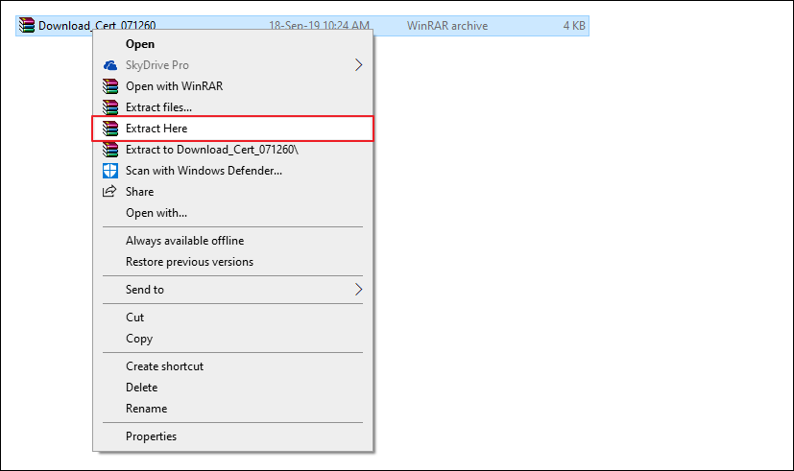Expand the Send to submenu arrow
Viewport: 794px width, 471px height.
pos(358,290)
